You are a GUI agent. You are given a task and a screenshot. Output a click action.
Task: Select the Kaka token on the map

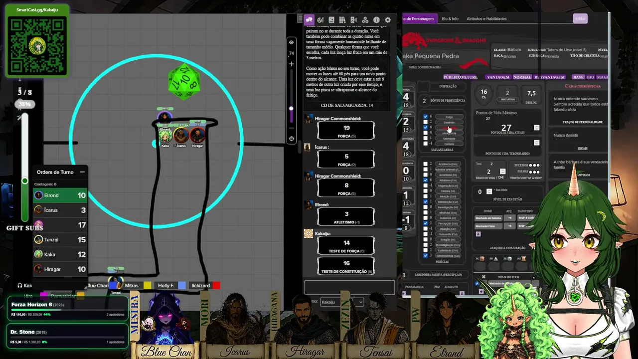point(165,135)
